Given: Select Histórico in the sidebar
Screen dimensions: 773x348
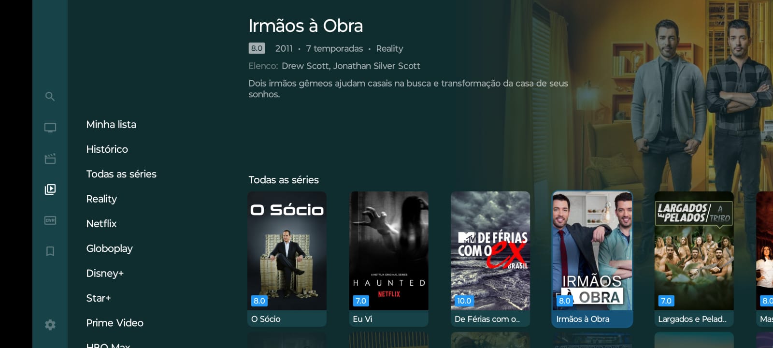Looking at the screenshot, I should [x=107, y=149].
